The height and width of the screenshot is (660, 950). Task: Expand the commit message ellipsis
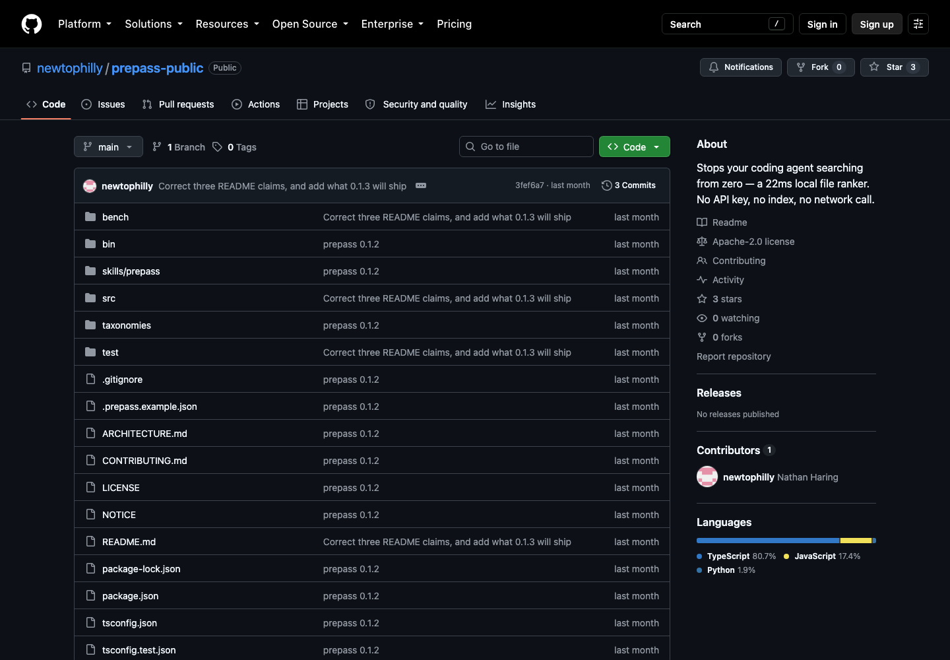coord(421,185)
